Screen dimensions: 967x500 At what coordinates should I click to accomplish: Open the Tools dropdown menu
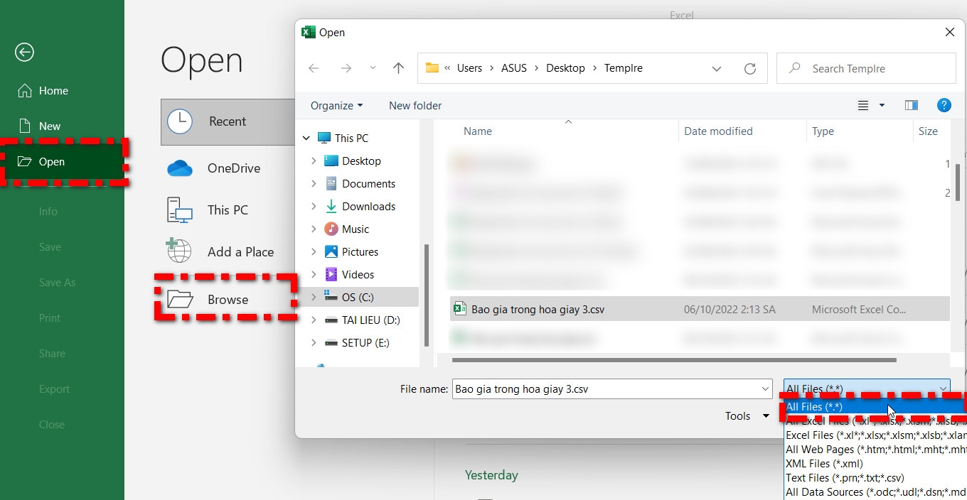747,416
